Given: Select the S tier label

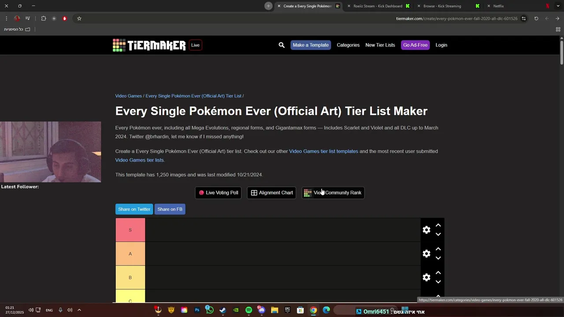Looking at the screenshot, I should pyautogui.click(x=130, y=230).
